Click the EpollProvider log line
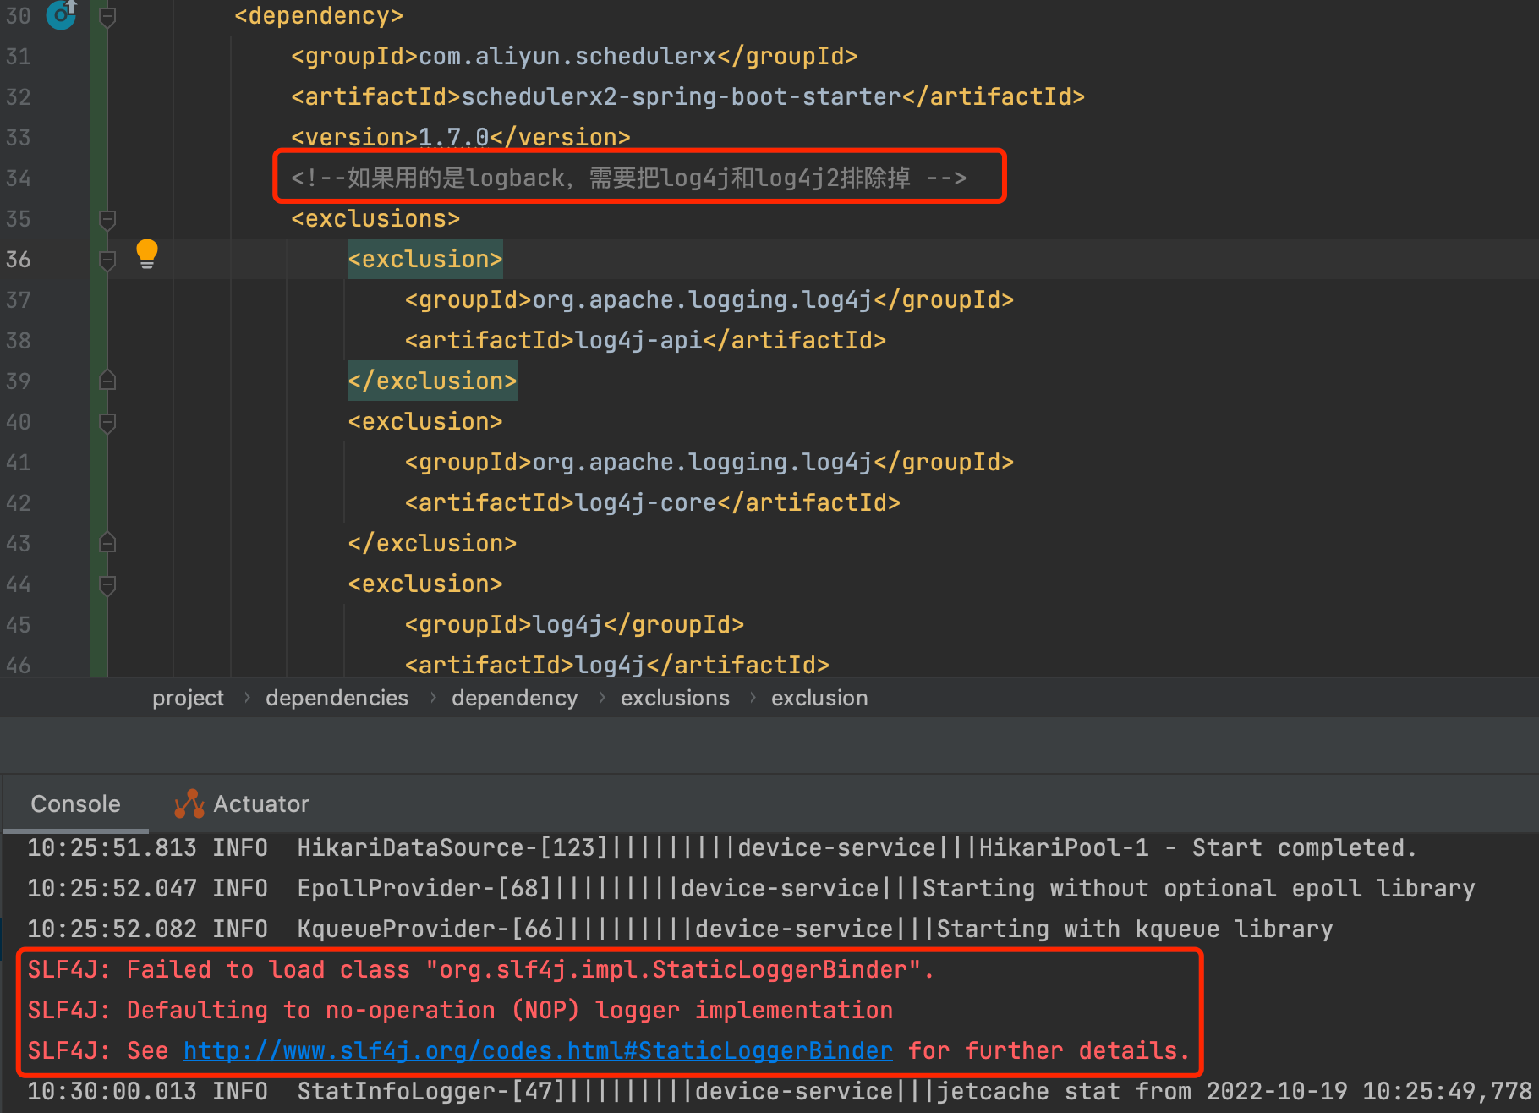 click(751, 888)
